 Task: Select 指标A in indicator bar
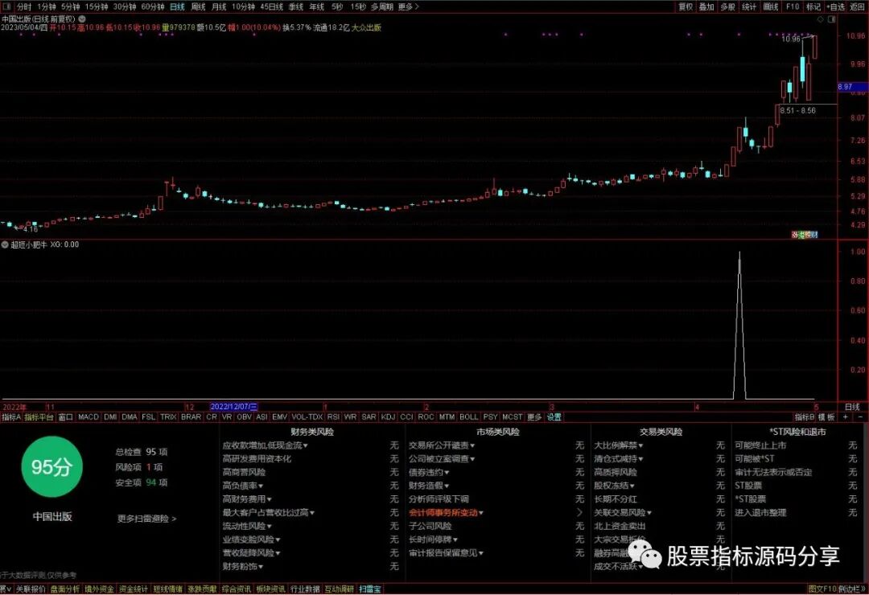click(11, 416)
